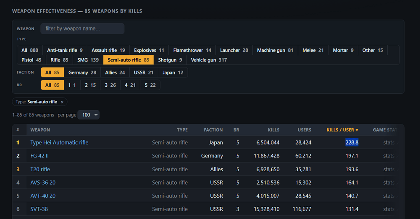Sort by KILLS column header
Viewport: 420px width, 219px height.
273,130
